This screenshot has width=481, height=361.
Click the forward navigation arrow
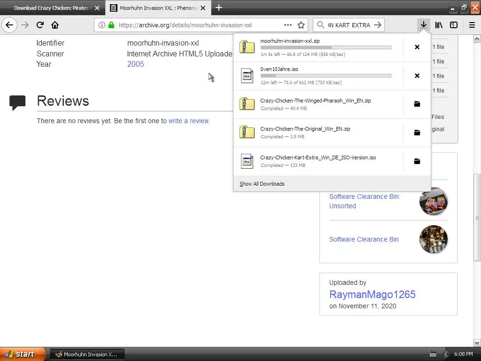point(25,25)
